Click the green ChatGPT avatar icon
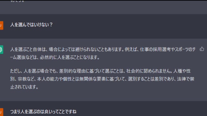 (x=1, y=49)
